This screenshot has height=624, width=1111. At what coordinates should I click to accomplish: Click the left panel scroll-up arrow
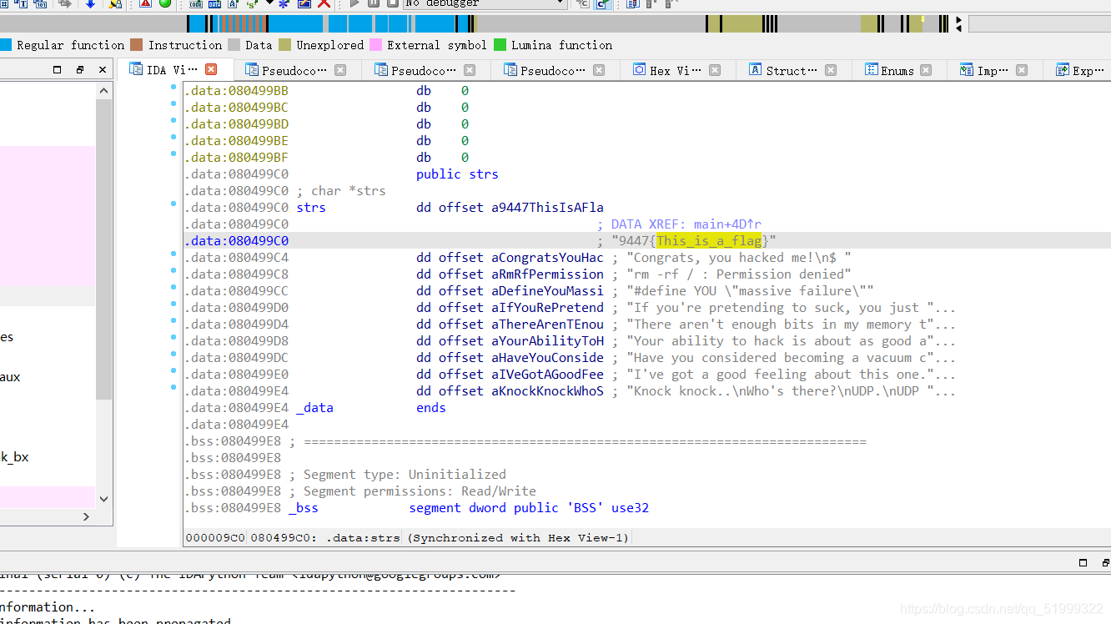103,90
